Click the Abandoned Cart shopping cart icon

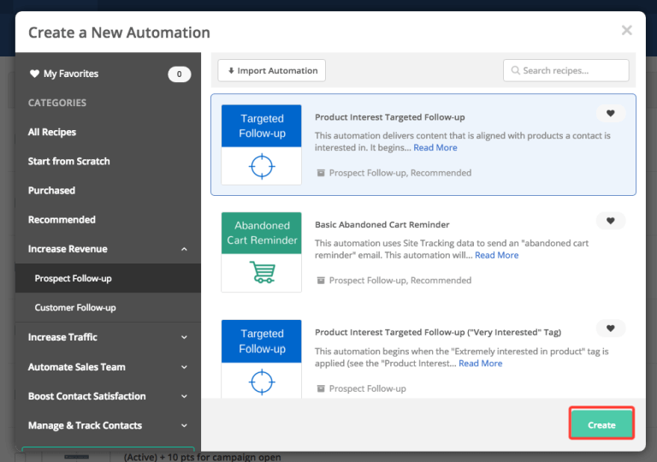(x=261, y=273)
